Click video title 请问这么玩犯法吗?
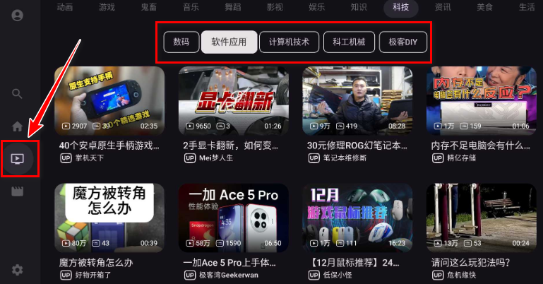Viewport: 543px width, 284px height. (x=470, y=263)
